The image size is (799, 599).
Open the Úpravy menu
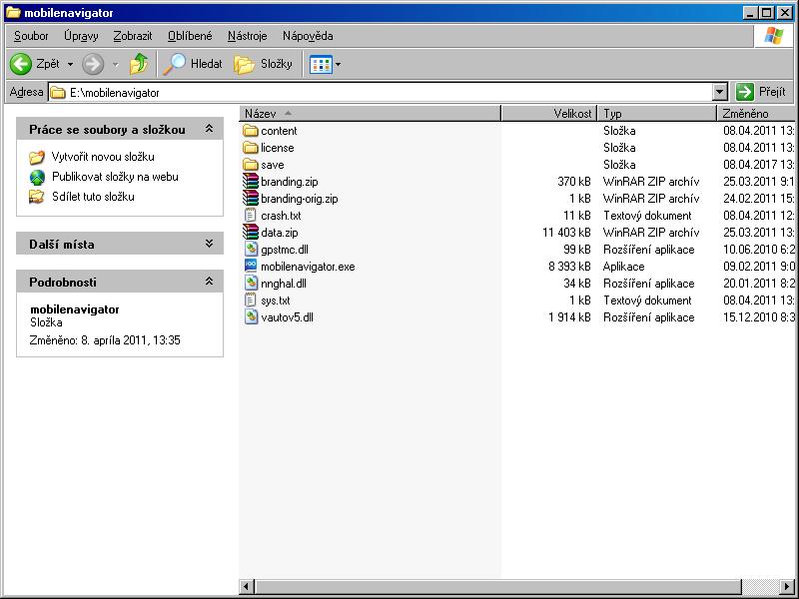point(81,36)
